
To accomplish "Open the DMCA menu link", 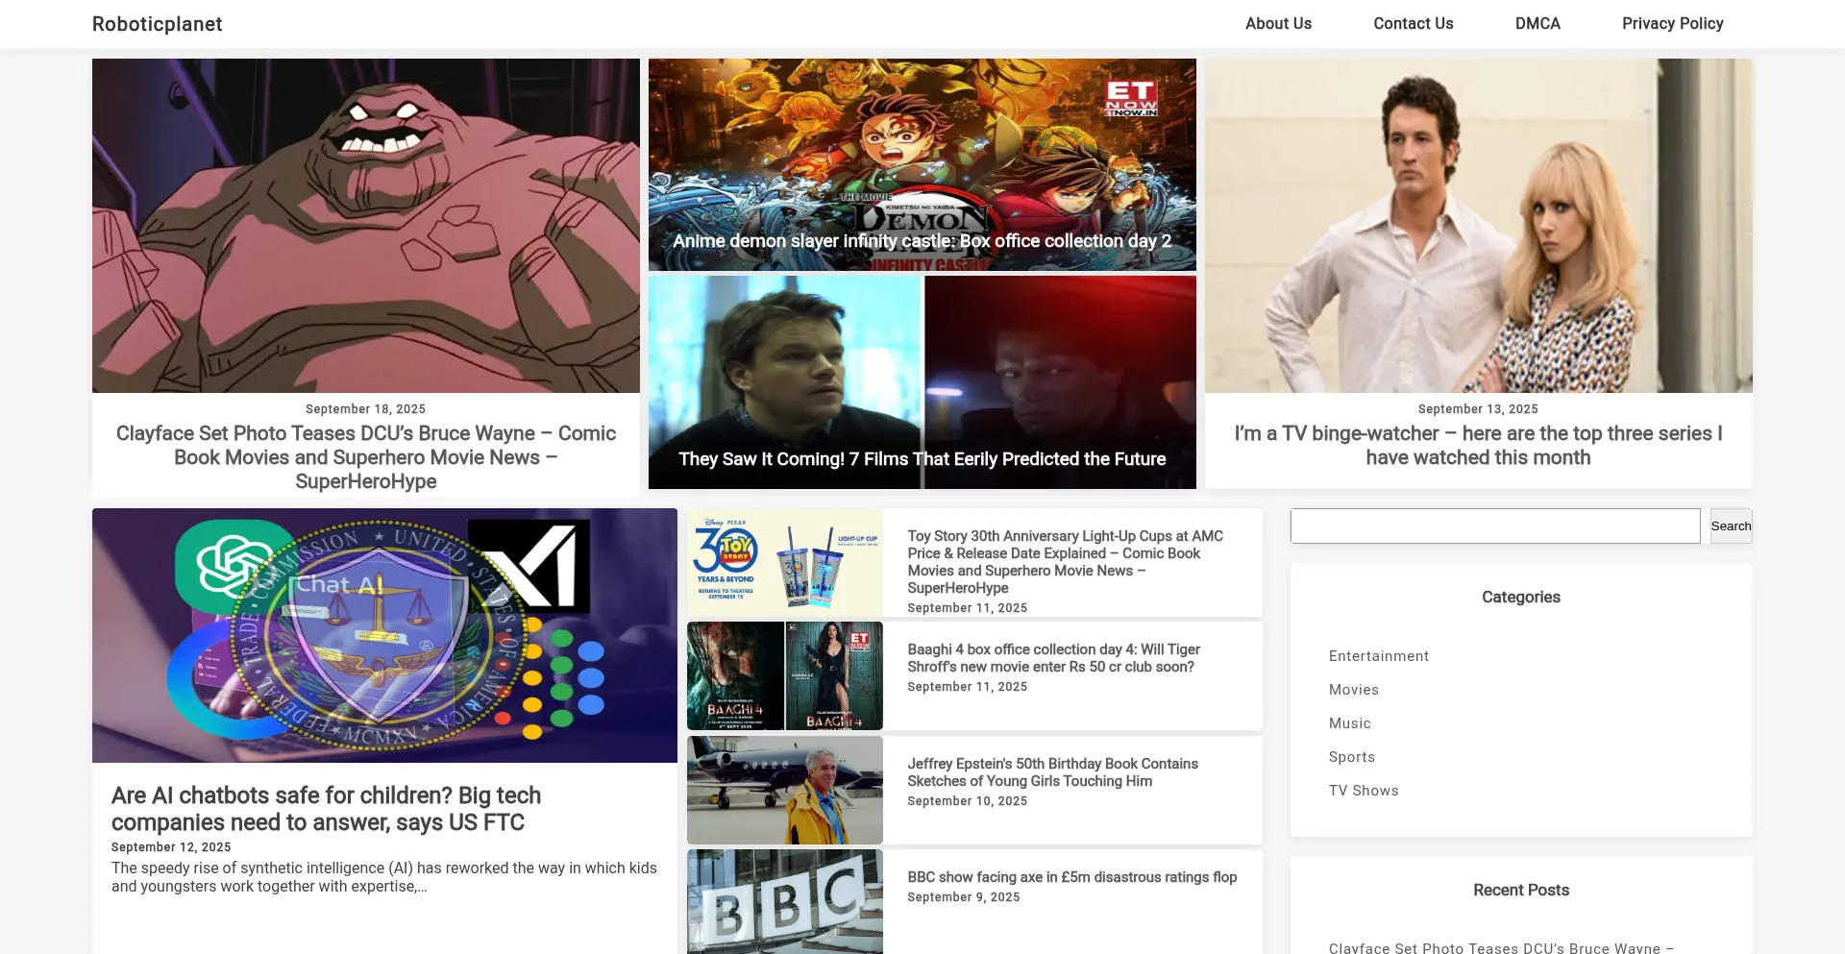I will click(x=1537, y=24).
